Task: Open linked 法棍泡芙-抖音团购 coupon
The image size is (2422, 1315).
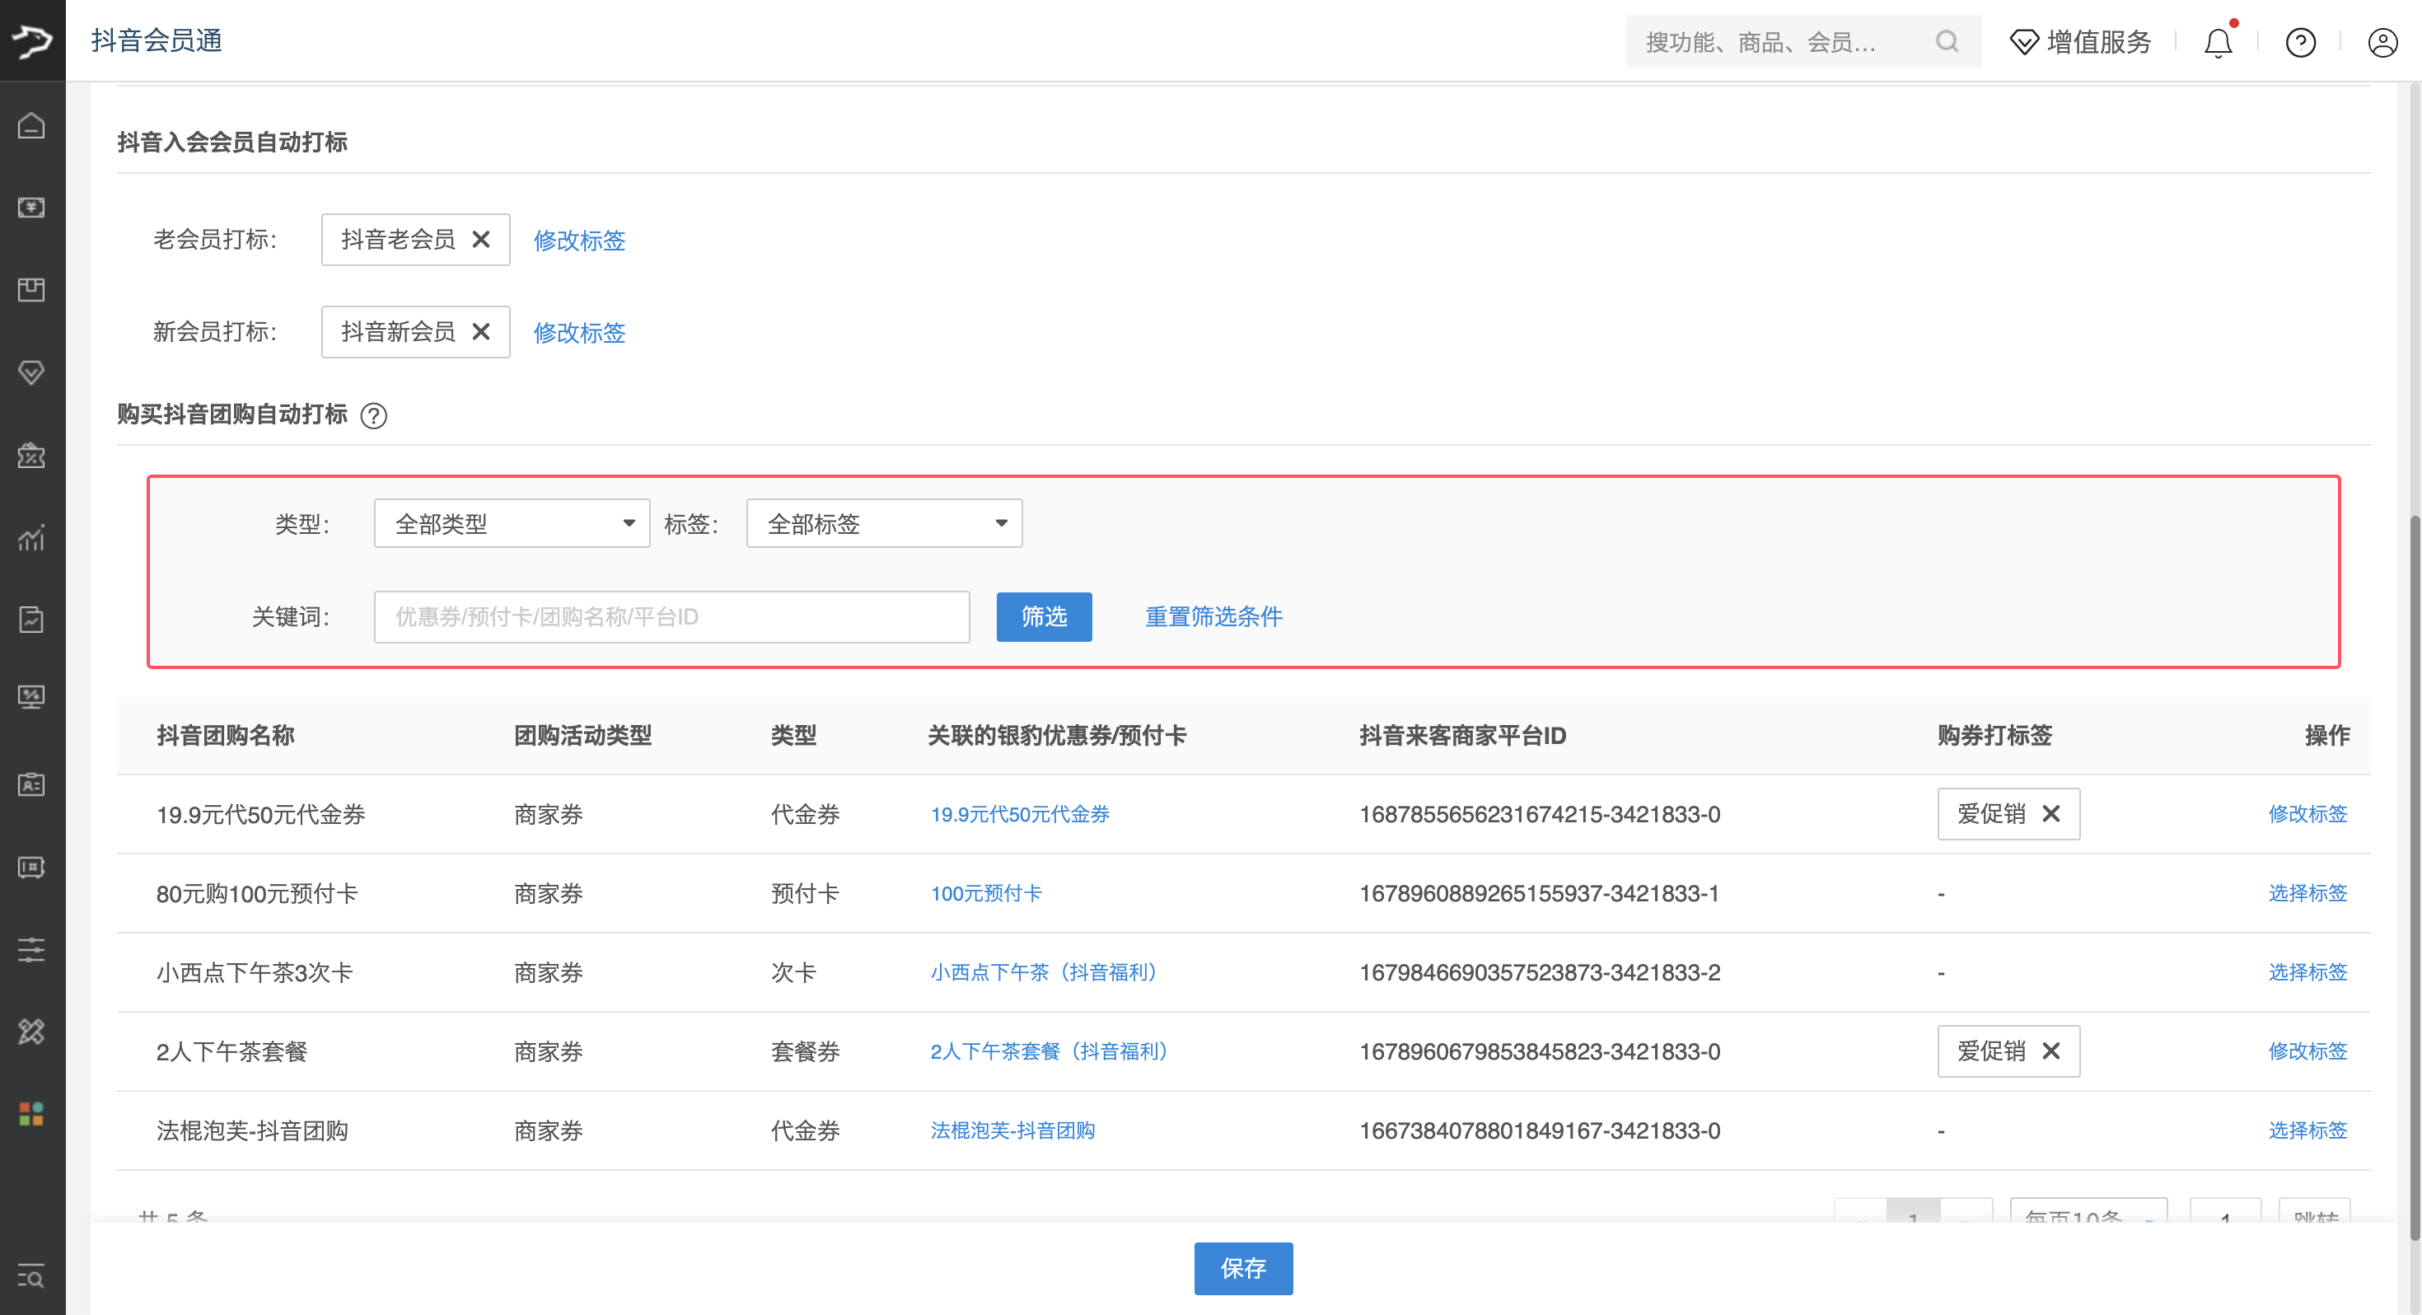Action: point(1012,1130)
